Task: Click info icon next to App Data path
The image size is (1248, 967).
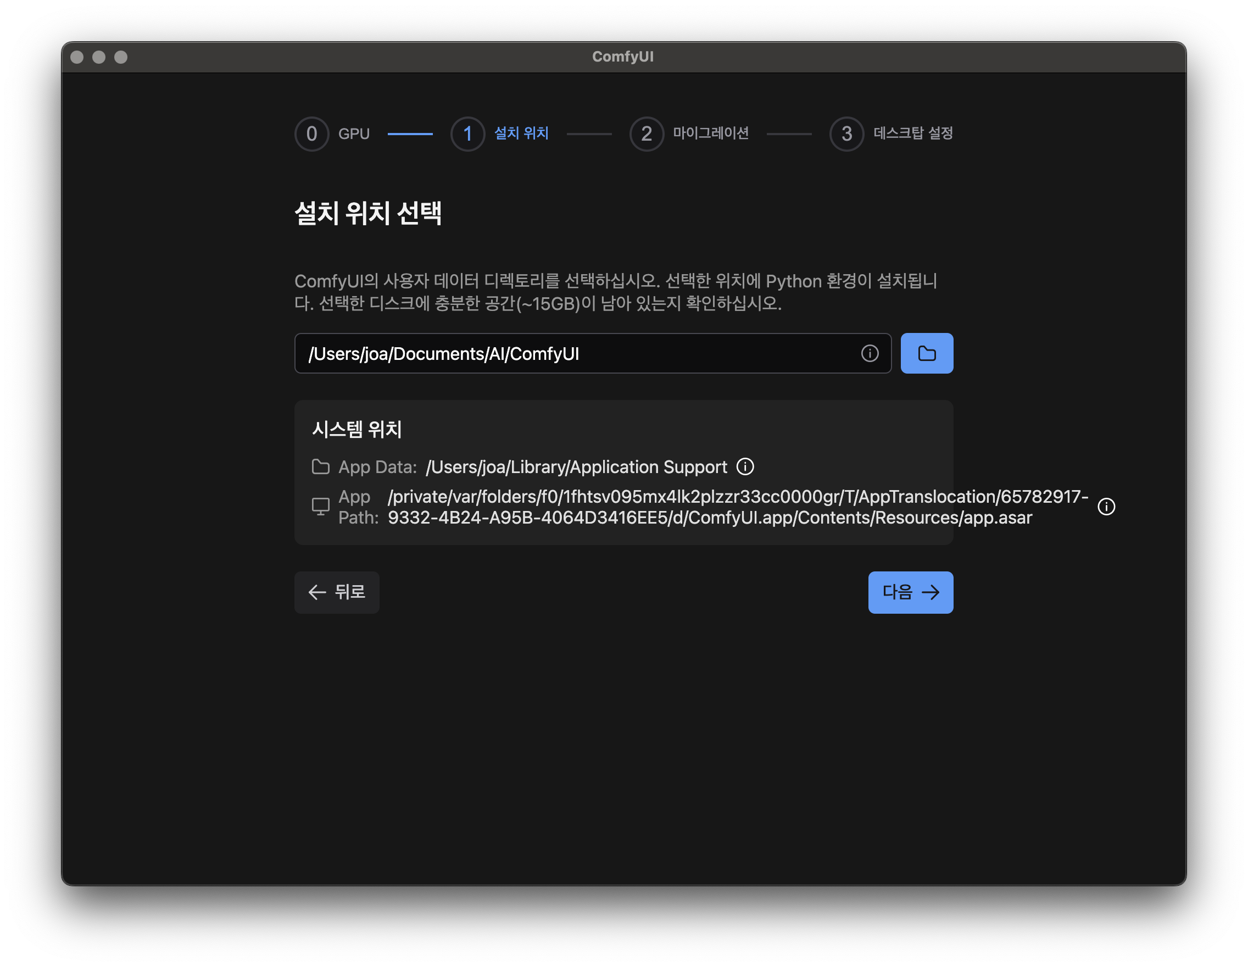Action: (x=745, y=466)
